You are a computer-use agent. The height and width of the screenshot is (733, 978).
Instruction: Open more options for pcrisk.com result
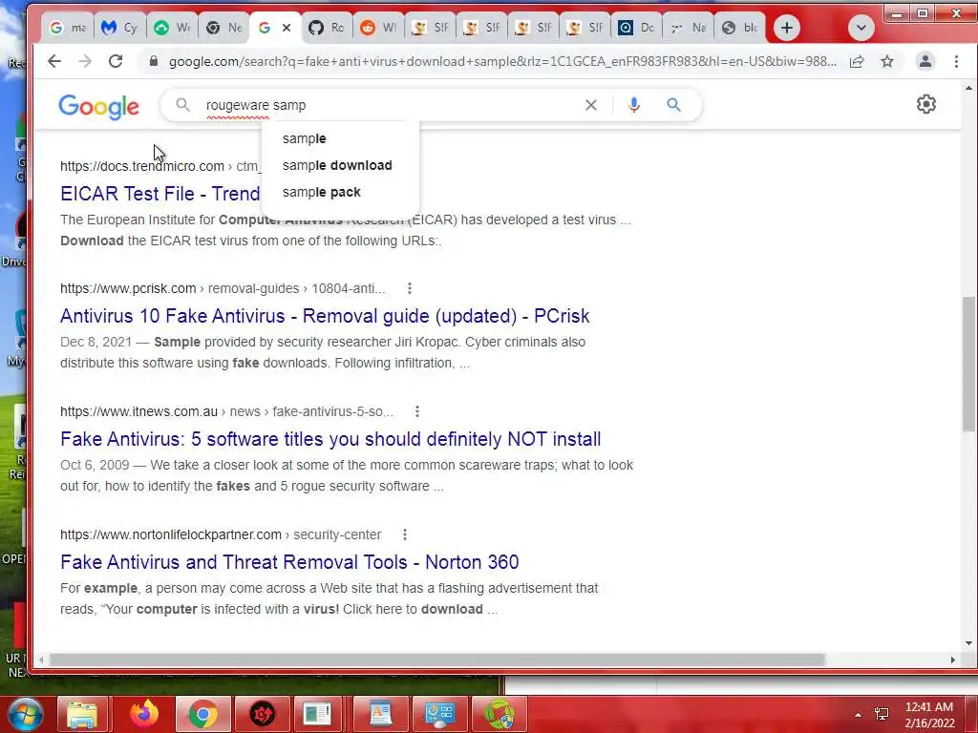(x=409, y=288)
